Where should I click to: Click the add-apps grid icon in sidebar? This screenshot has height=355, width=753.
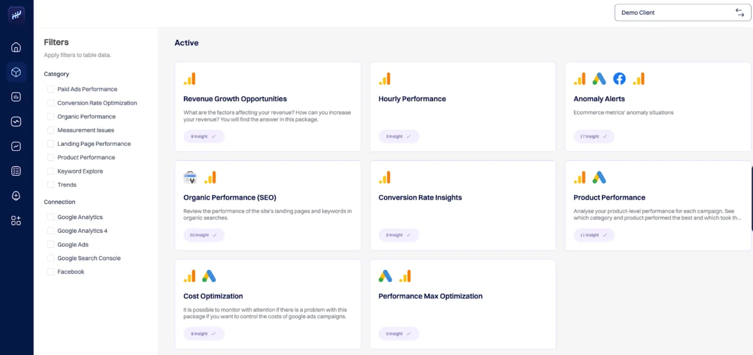16,220
